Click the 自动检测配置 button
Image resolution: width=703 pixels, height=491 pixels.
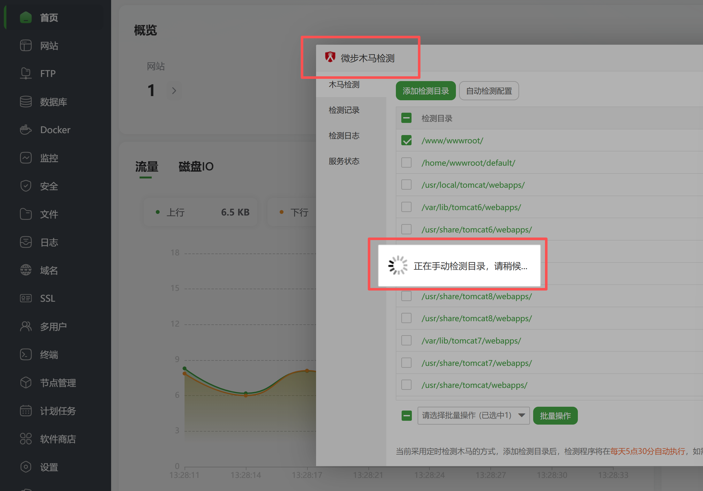pyautogui.click(x=489, y=91)
